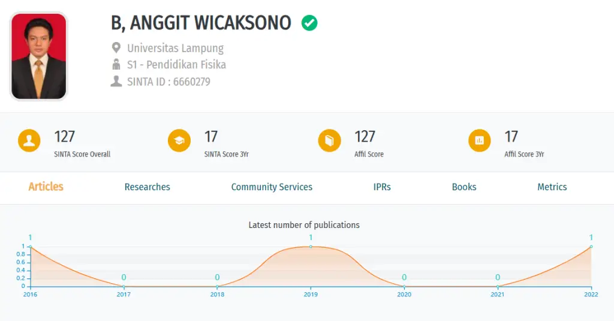This screenshot has height=321, width=614.
Task: Click the S1 - Pendidikan Fisika department link
Action: pos(177,65)
